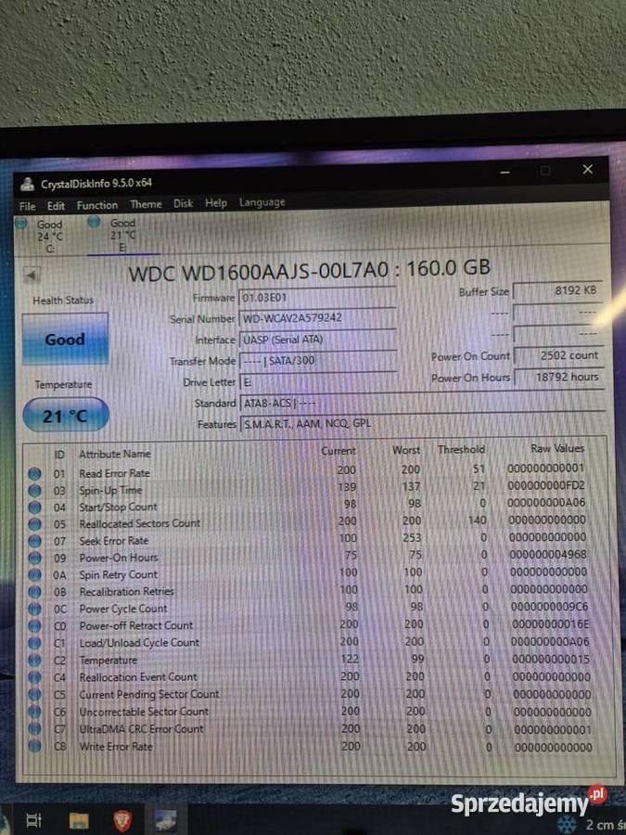626x835 pixels.
Task: Click the Transfer Mode field SATA/300
Action: tap(318, 361)
